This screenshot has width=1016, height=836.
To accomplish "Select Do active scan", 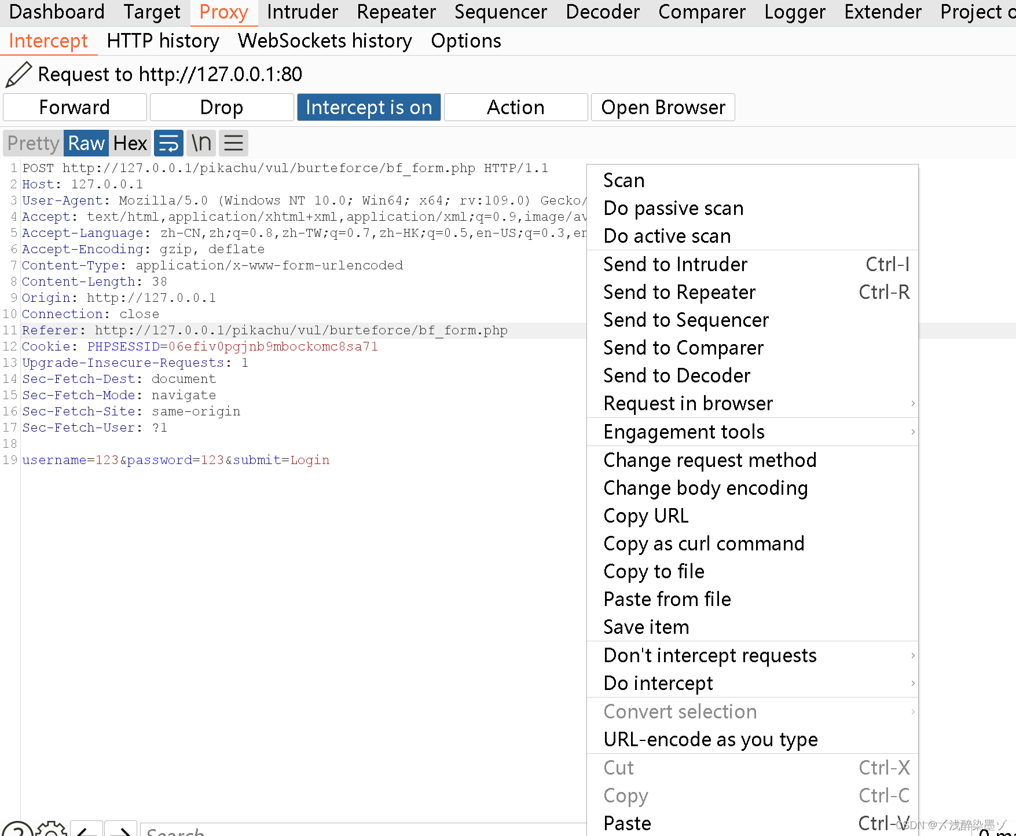I will coord(753,236).
